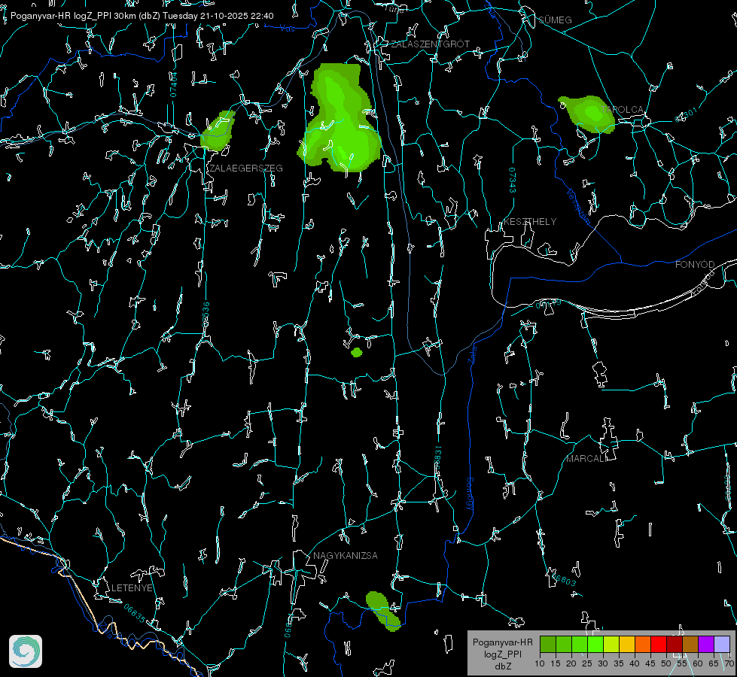Click the 35-40 dBZ yellow legend swatch

(x=627, y=645)
